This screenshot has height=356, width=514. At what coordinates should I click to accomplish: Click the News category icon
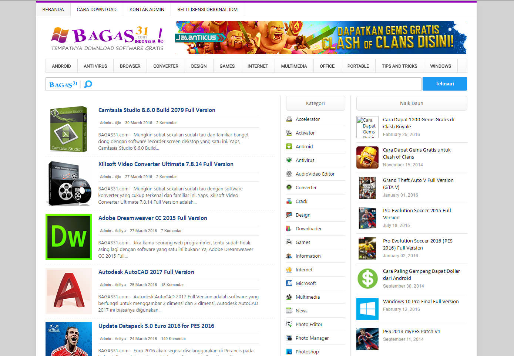click(x=289, y=311)
